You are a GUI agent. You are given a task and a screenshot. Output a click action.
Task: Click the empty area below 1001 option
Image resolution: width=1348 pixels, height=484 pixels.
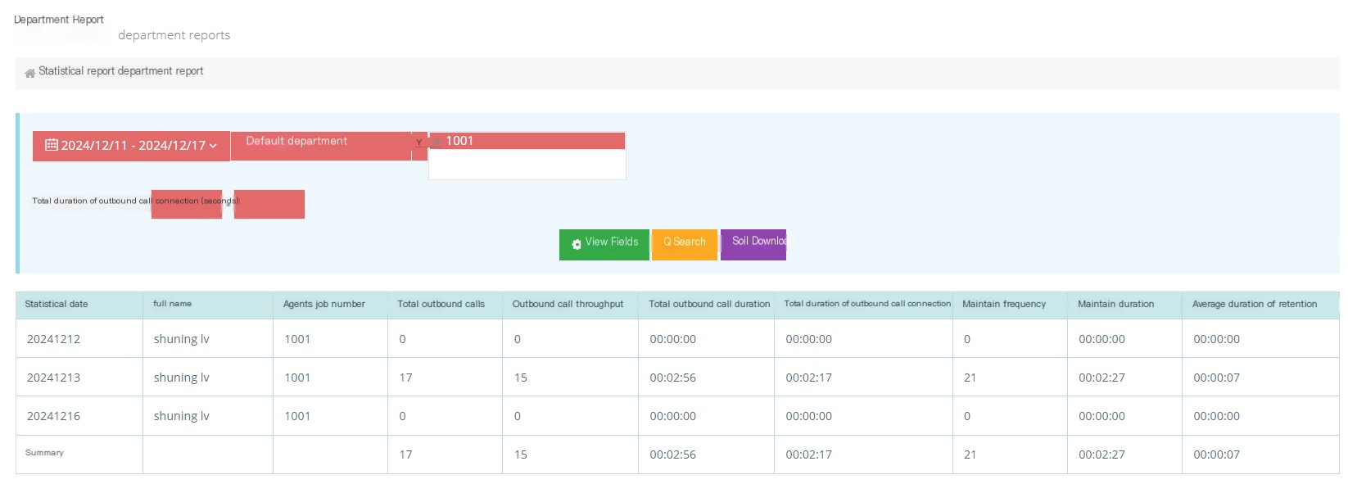point(527,164)
